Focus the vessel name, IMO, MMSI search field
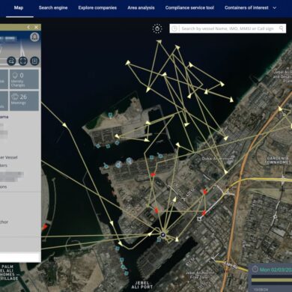Screen dimensions: 292x292 (228, 28)
